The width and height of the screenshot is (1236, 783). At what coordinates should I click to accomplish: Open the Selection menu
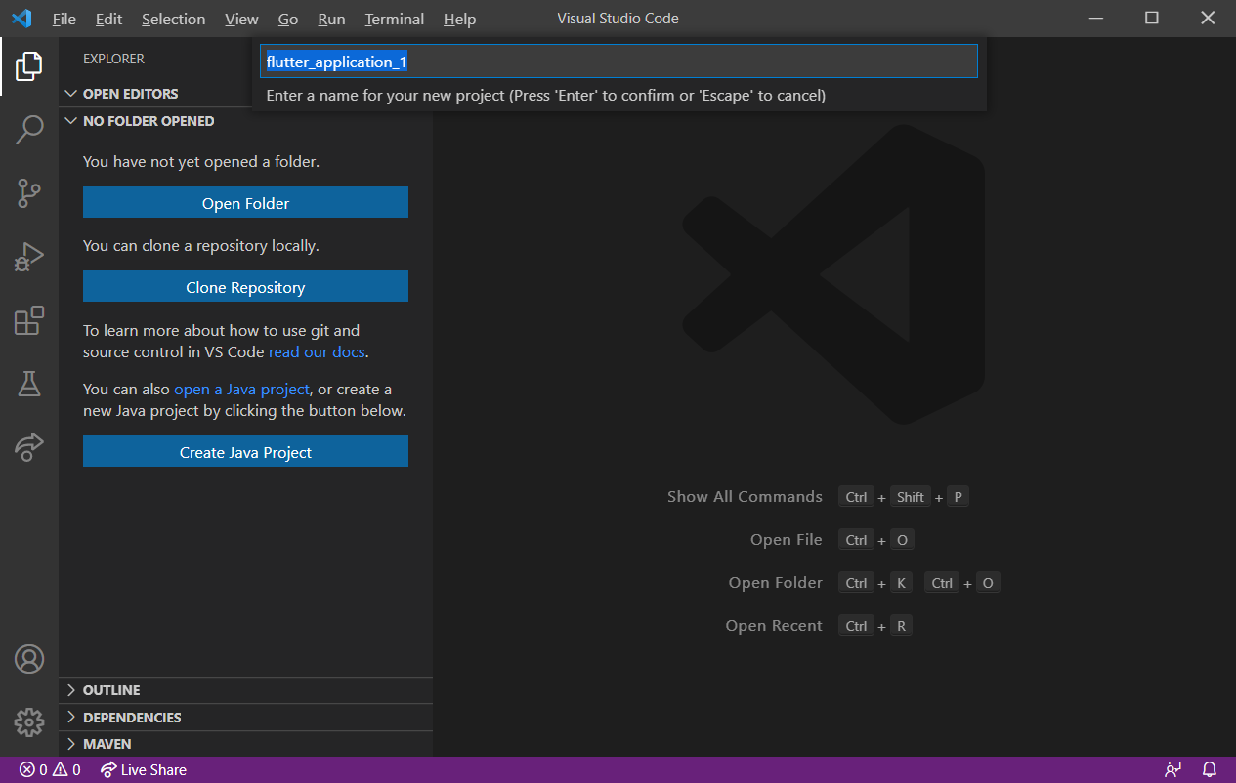coord(173,19)
